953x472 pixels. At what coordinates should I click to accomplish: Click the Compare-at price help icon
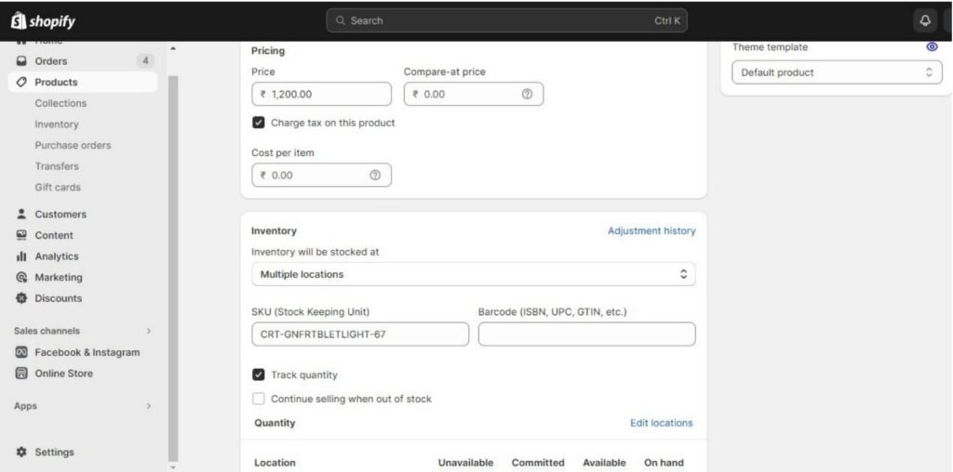(527, 94)
